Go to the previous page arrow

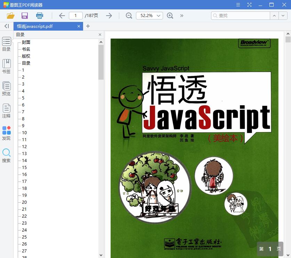tap(62, 16)
